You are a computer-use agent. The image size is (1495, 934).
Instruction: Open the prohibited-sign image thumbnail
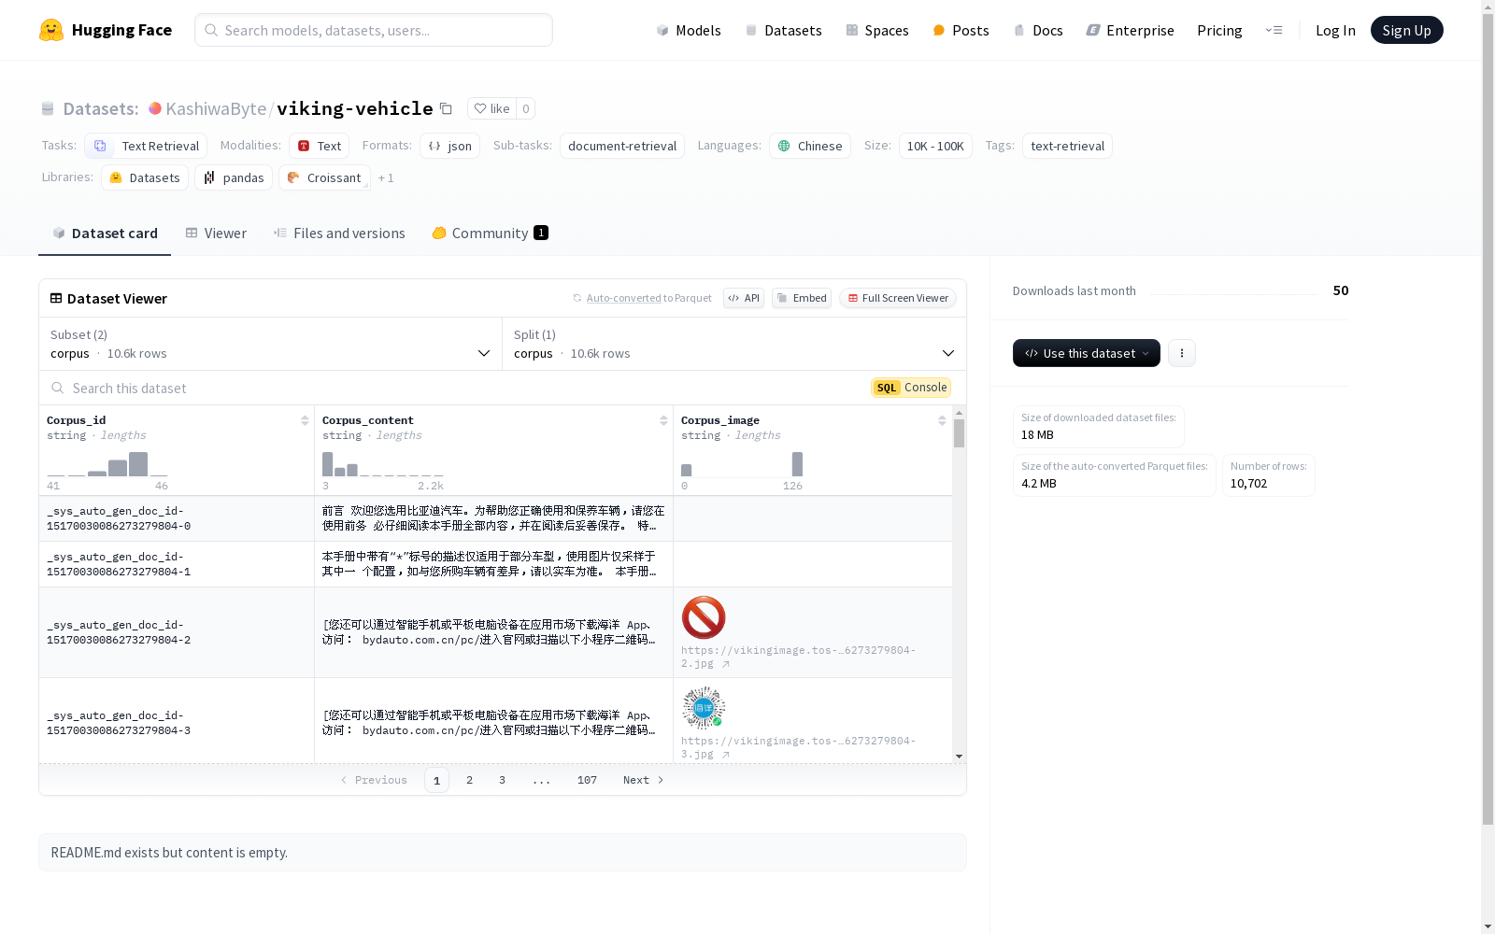(x=704, y=617)
